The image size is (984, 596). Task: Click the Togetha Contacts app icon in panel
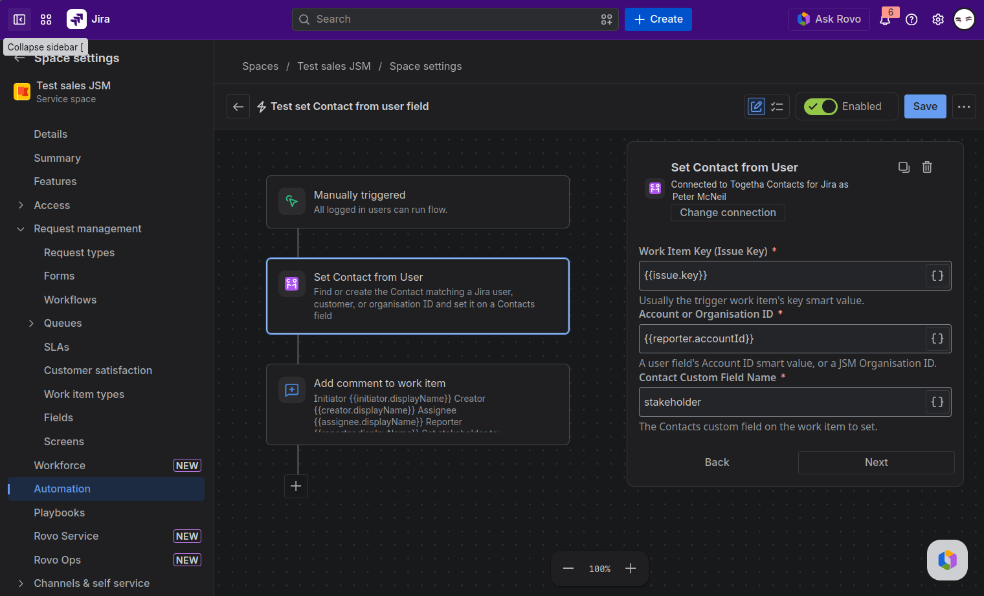point(655,188)
